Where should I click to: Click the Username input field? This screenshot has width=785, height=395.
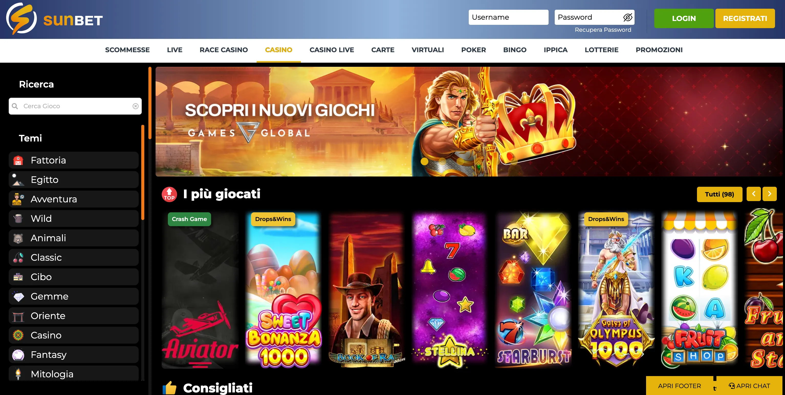tap(508, 17)
